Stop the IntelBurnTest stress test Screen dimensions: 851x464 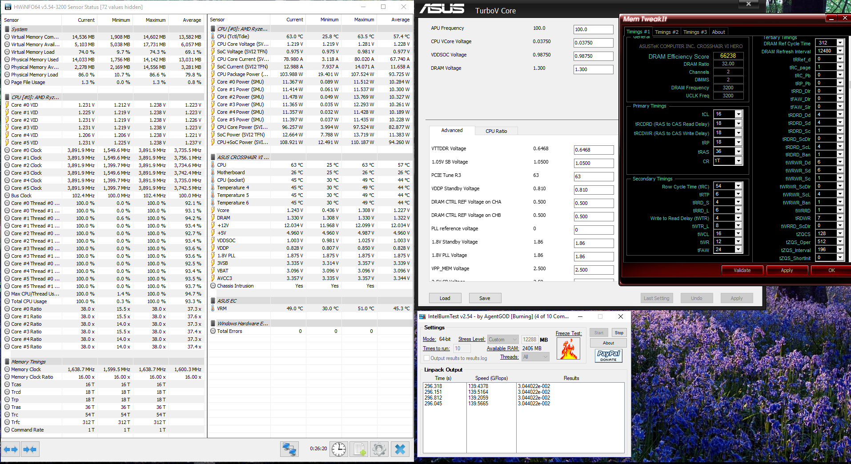point(619,333)
